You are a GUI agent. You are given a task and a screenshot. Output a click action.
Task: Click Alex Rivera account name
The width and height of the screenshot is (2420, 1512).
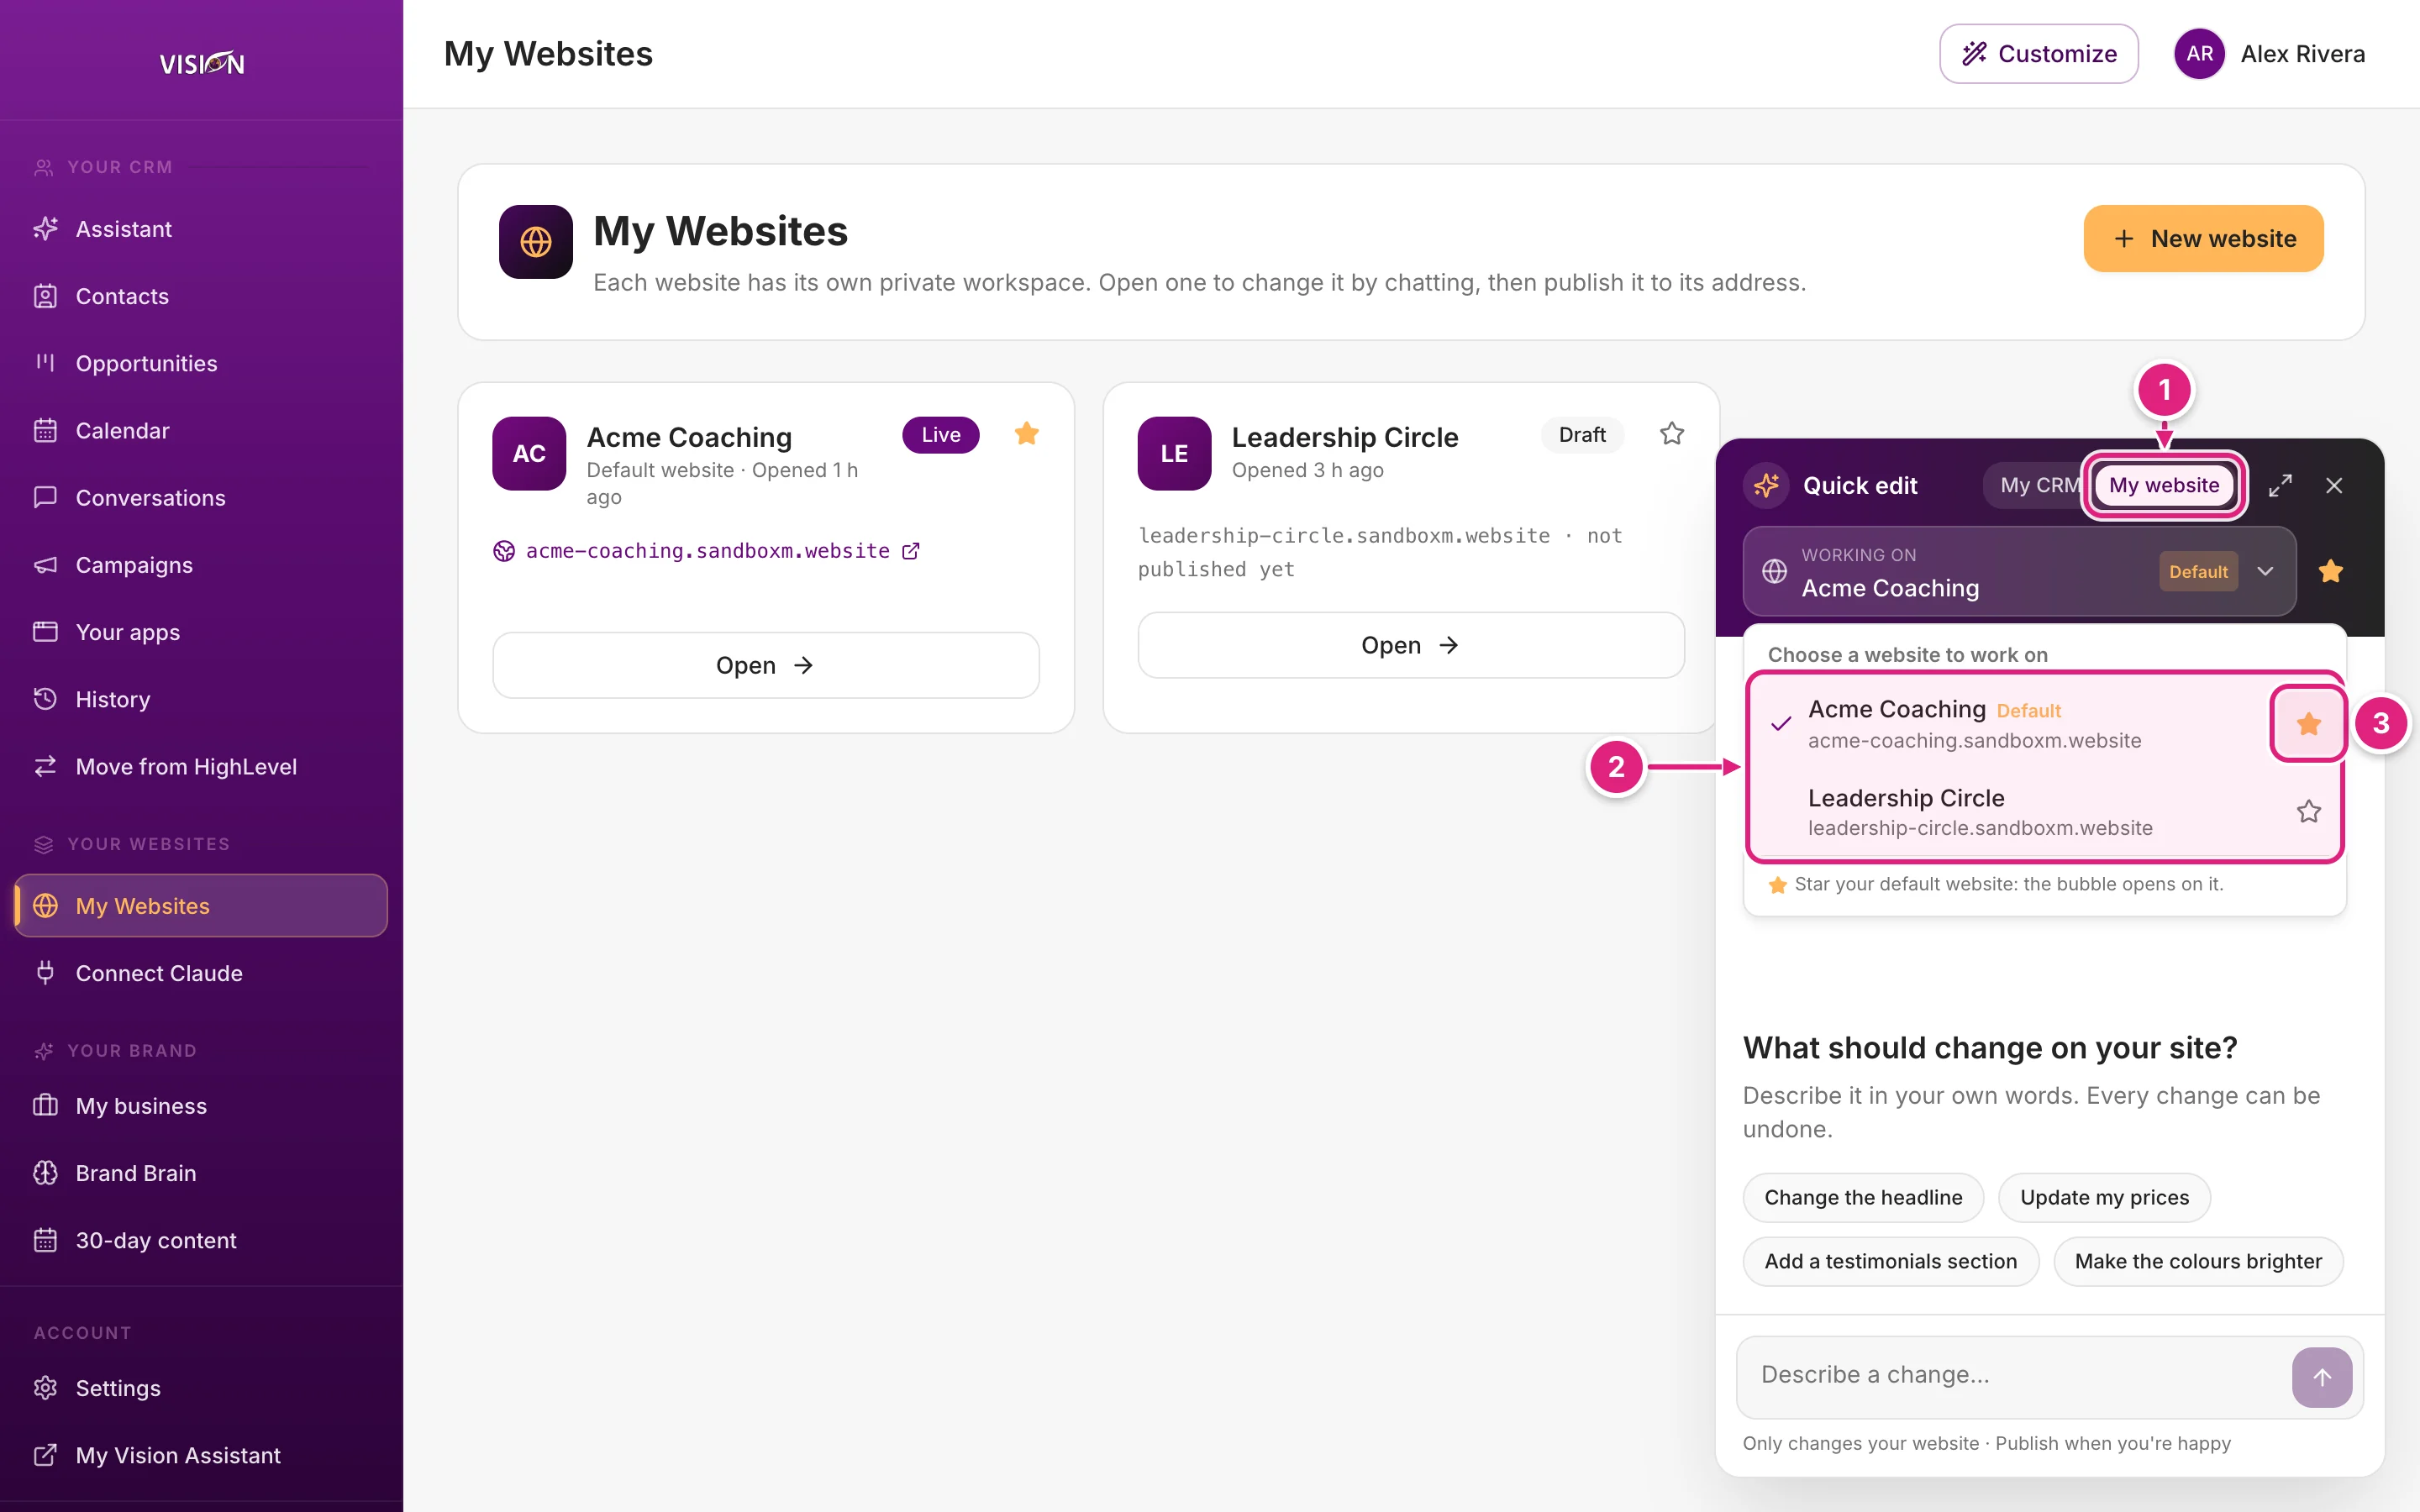click(2302, 54)
